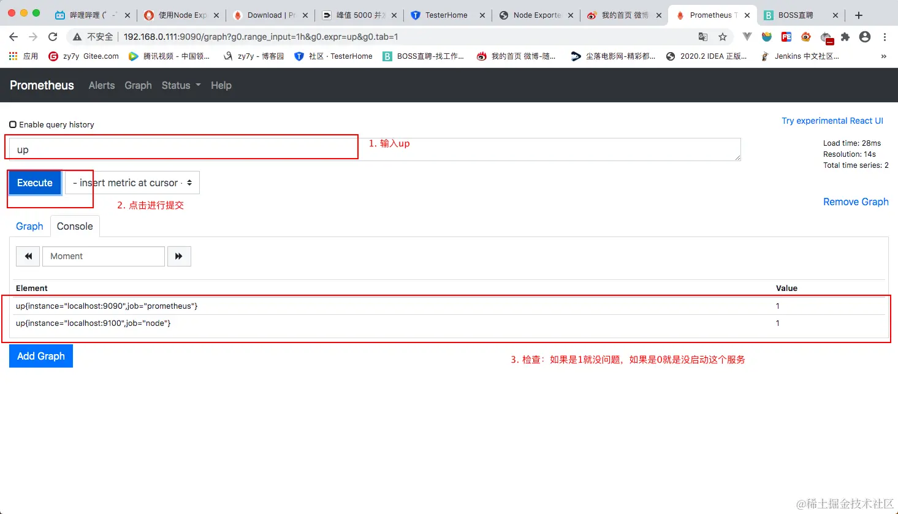Click the Remove Graph link

tap(856, 202)
